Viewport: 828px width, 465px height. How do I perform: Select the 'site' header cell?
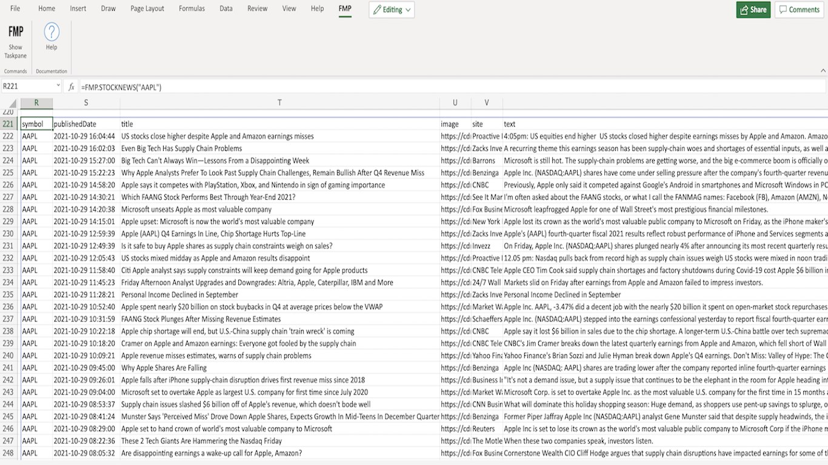pyautogui.click(x=487, y=124)
